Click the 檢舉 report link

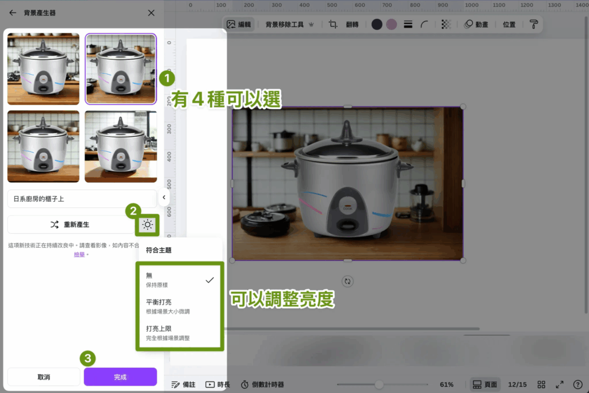coord(79,255)
